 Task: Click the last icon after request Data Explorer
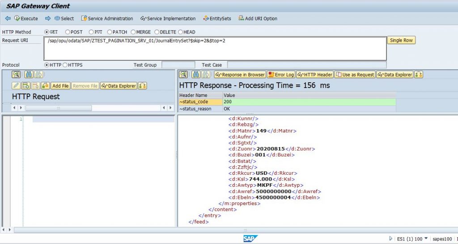[x=142, y=86]
